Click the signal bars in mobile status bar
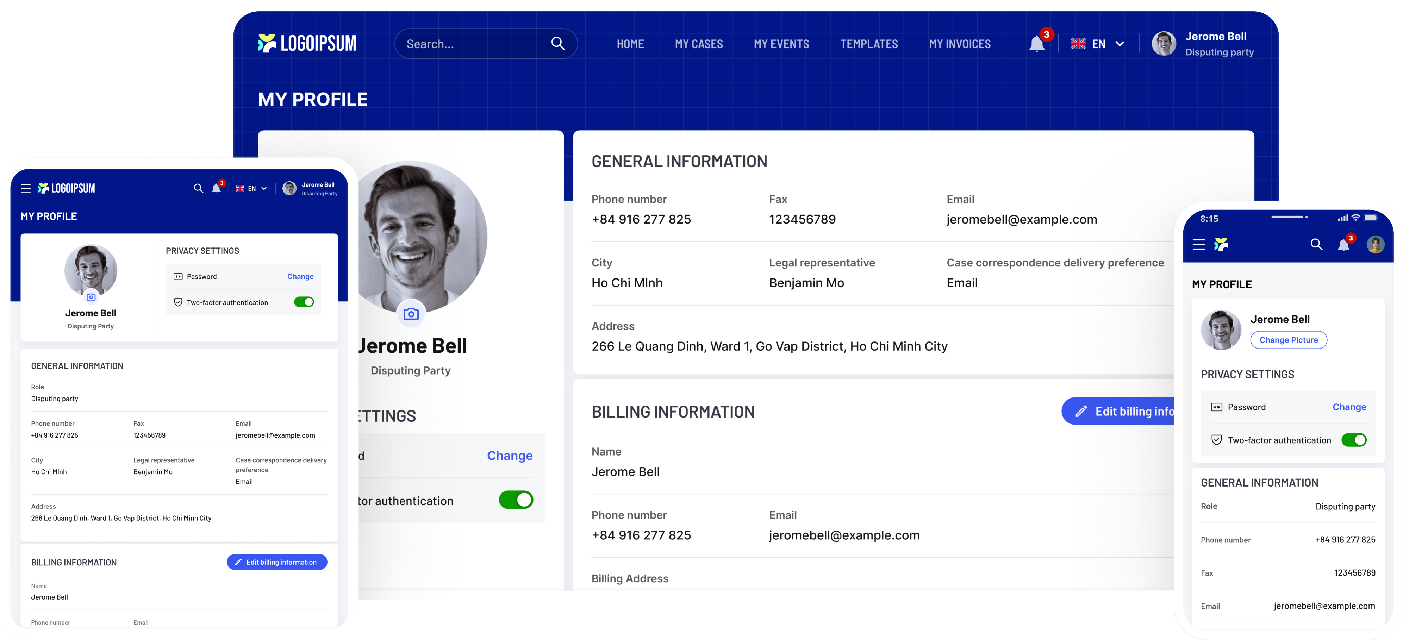1403x640 pixels. click(x=1343, y=218)
